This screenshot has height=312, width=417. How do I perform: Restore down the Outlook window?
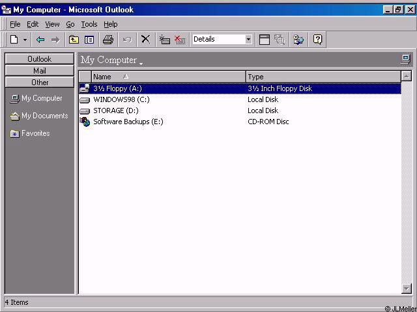click(x=398, y=10)
